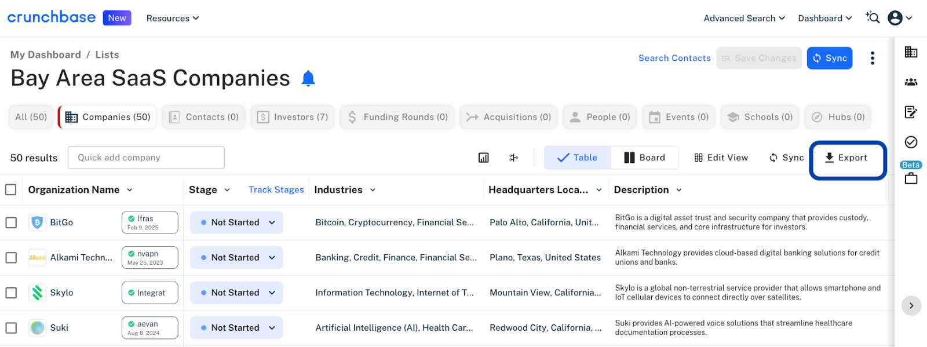Select the Hubs (0) tab
The width and height of the screenshot is (927, 347).
(x=838, y=117)
